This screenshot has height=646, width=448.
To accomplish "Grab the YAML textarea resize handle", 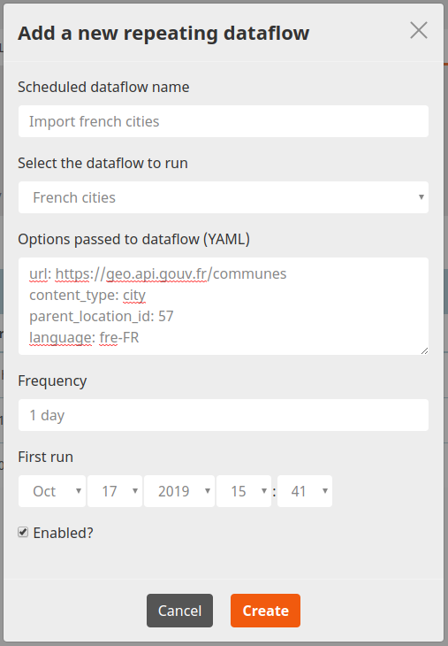I will 424,350.
